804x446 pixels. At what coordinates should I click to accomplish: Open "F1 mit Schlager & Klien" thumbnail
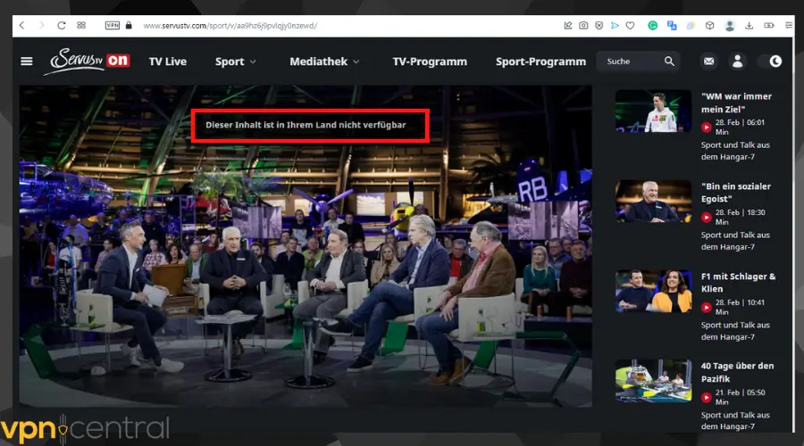[653, 292]
